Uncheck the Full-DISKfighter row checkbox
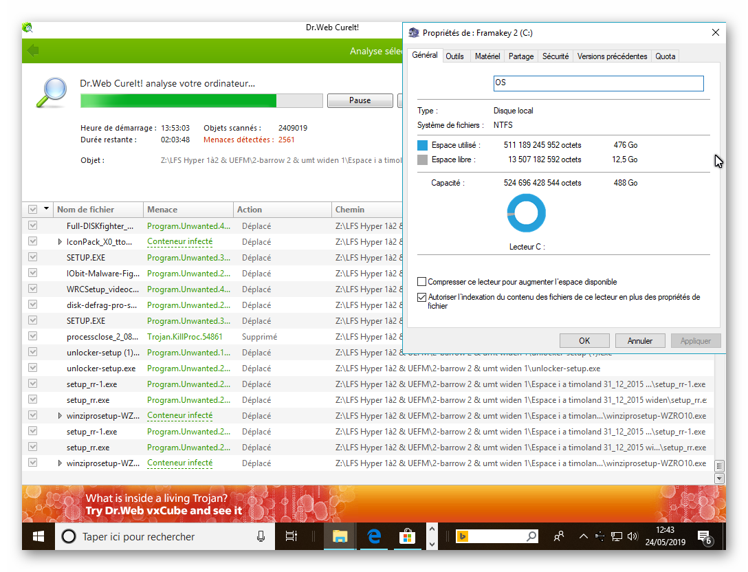 click(32, 225)
